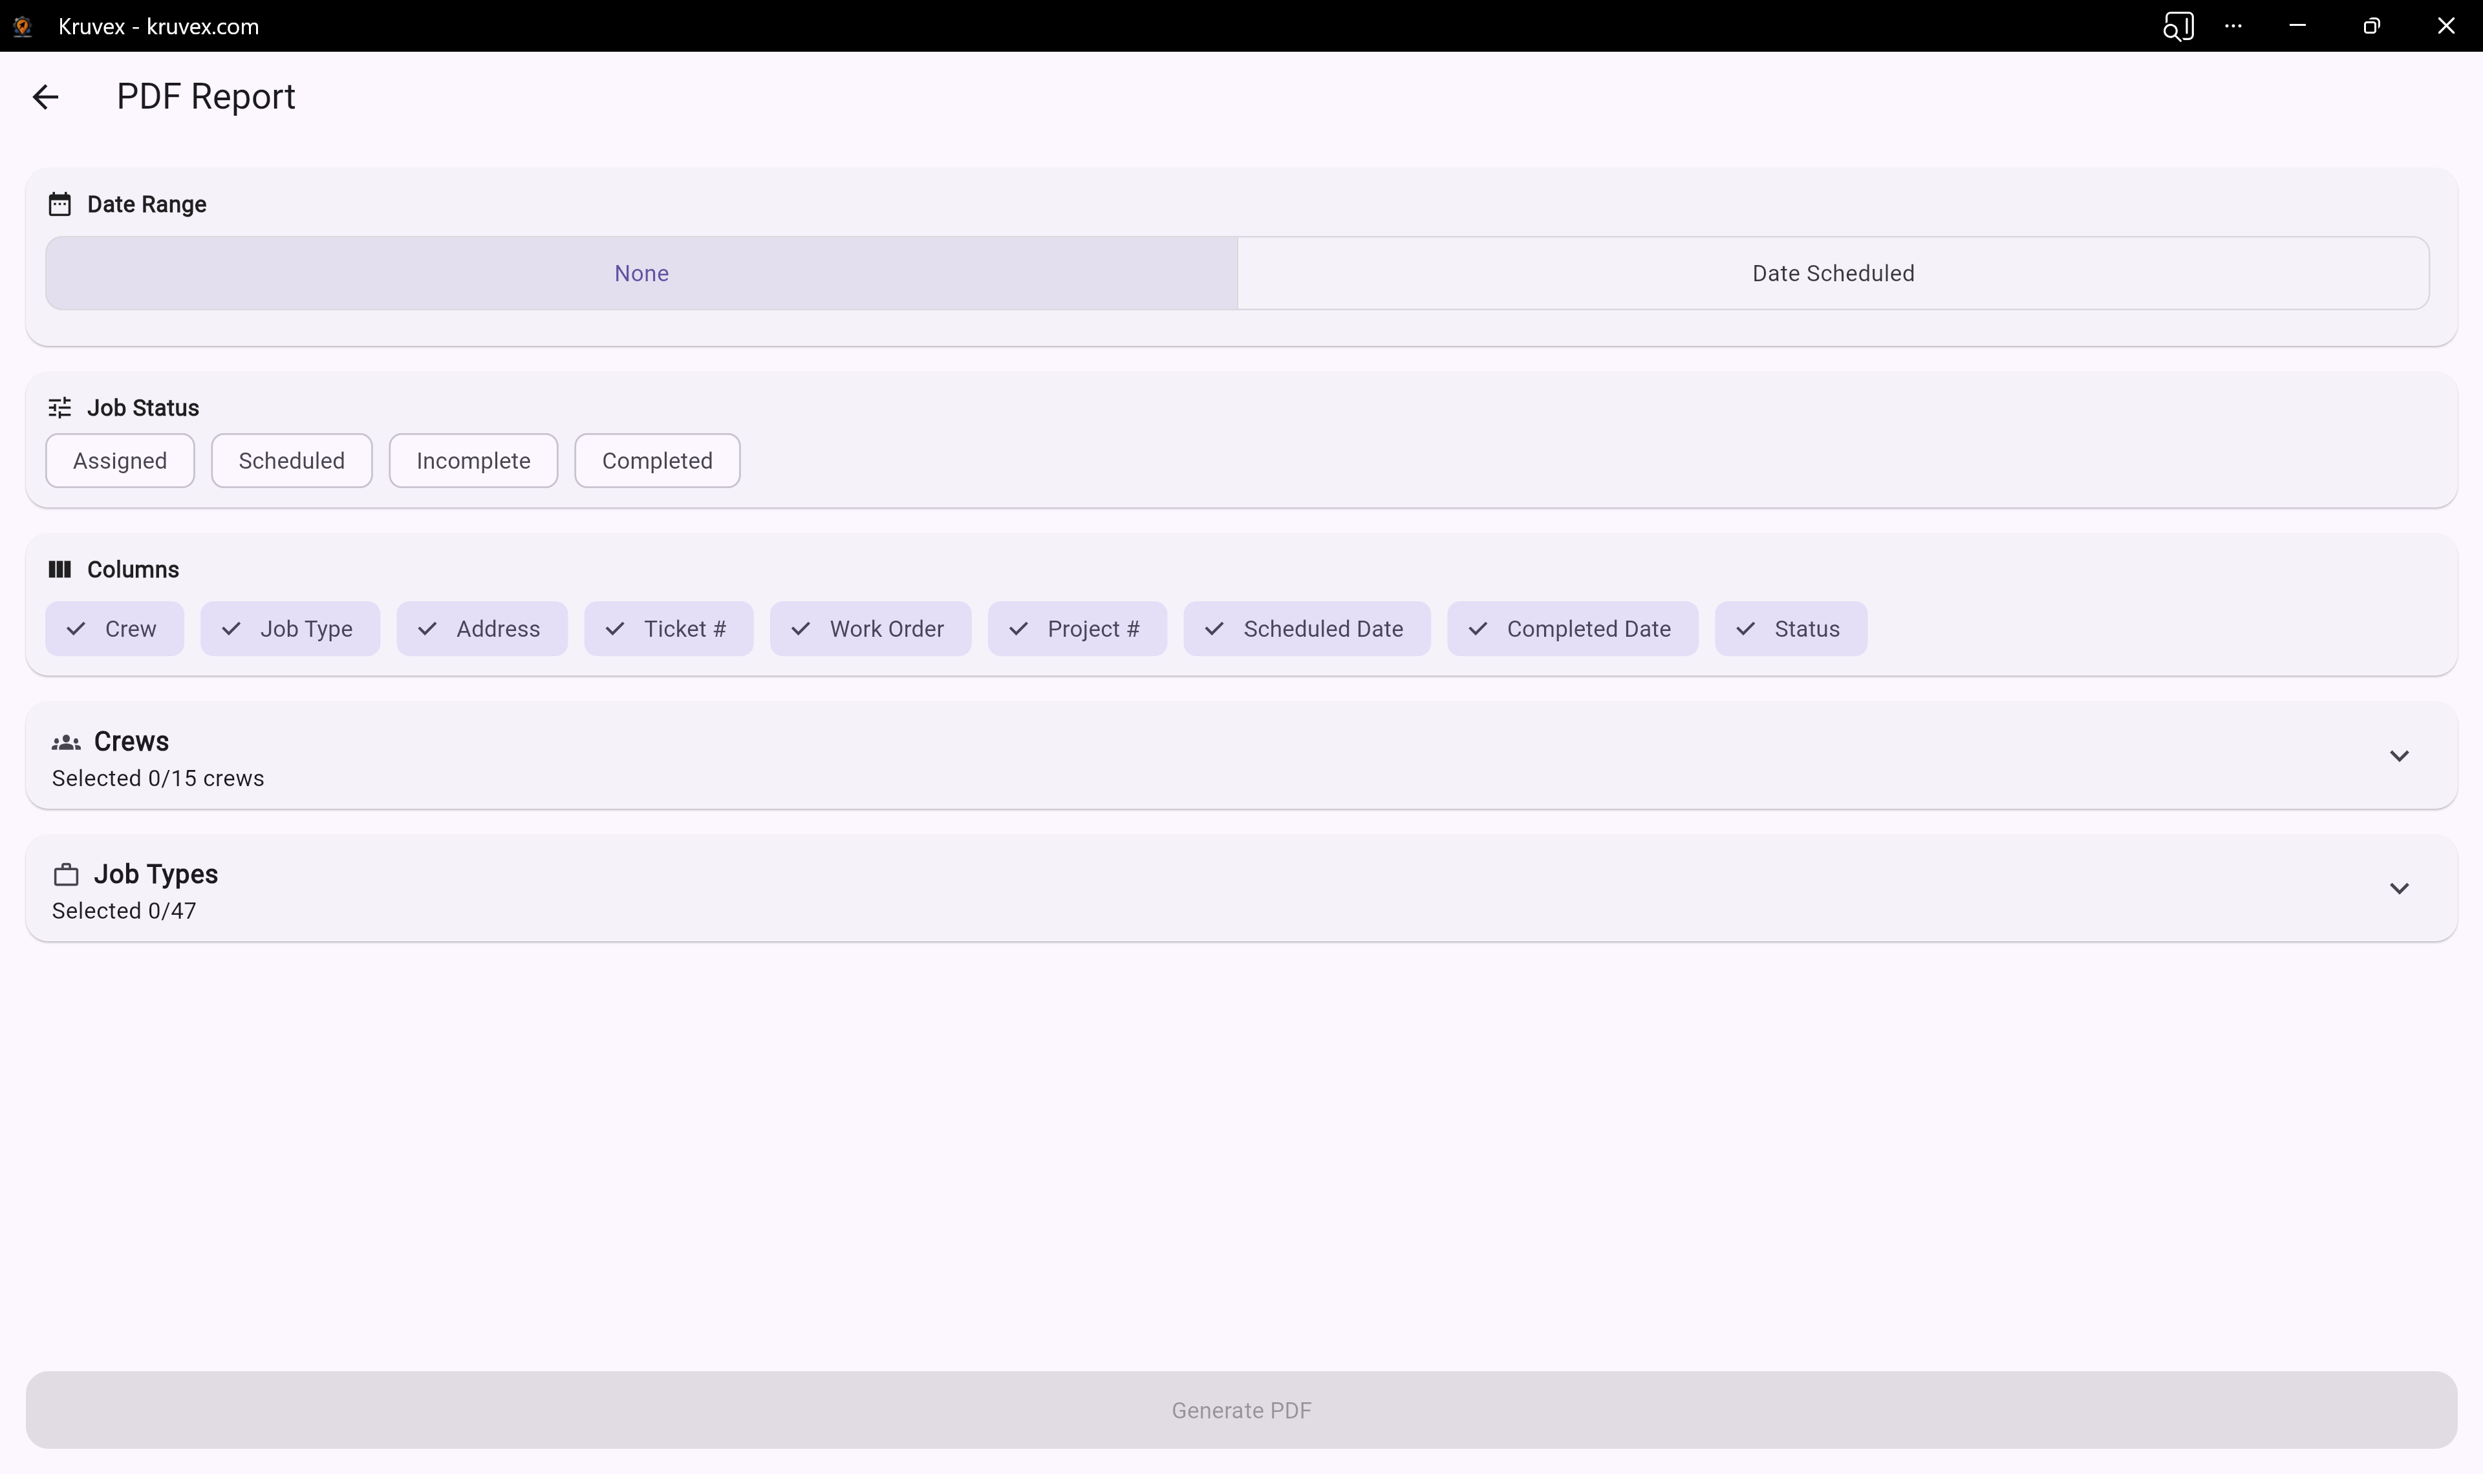Viewport: 2483px width, 1474px height.
Task: Switch to Date Scheduled segment
Action: point(1833,274)
